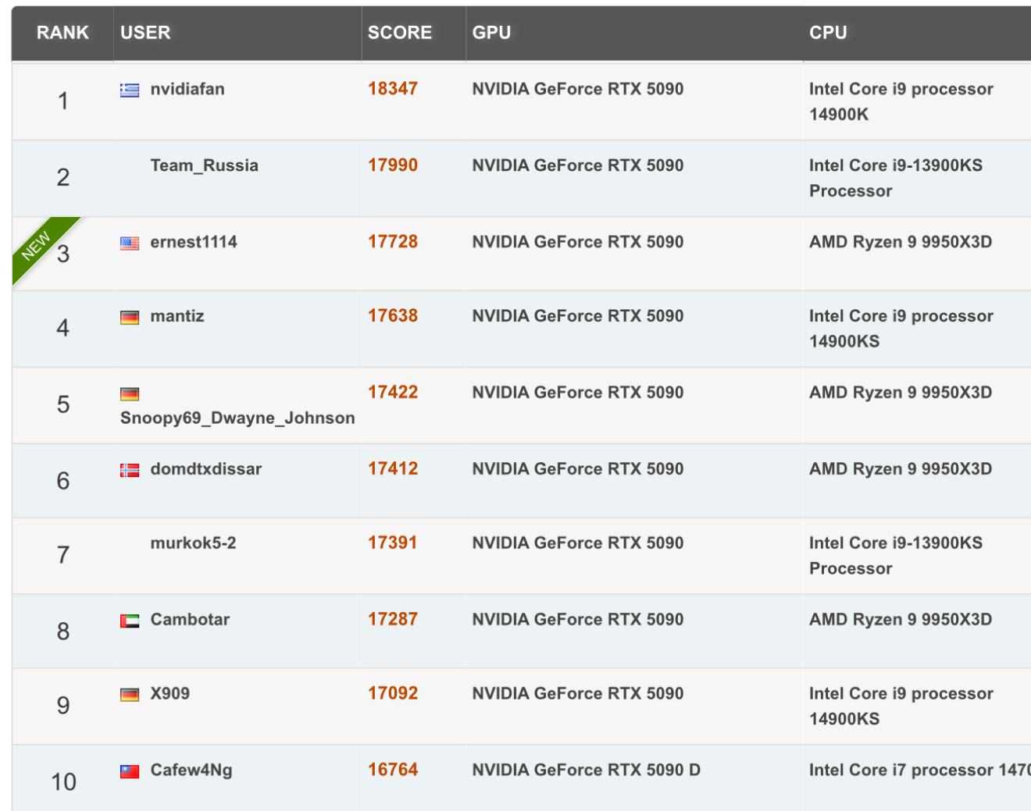The image size is (1031, 811).
Task: Click the RTX 5090 GPU in Team_Russia's row
Action: point(578,165)
